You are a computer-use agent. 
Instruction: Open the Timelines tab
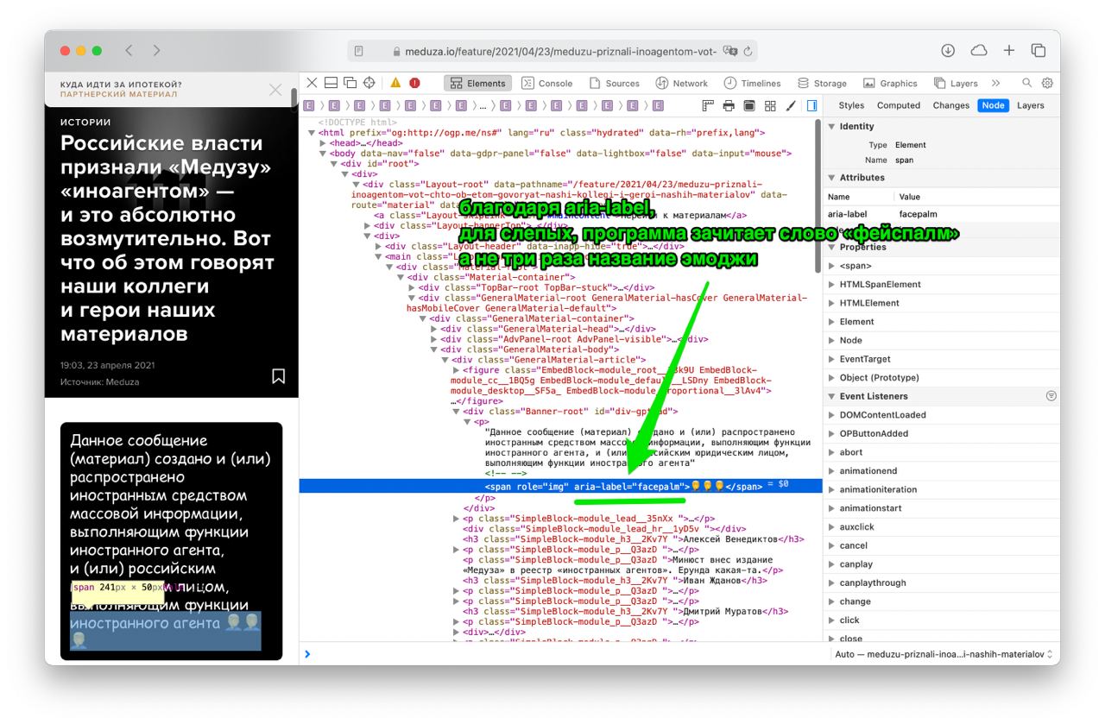[752, 84]
